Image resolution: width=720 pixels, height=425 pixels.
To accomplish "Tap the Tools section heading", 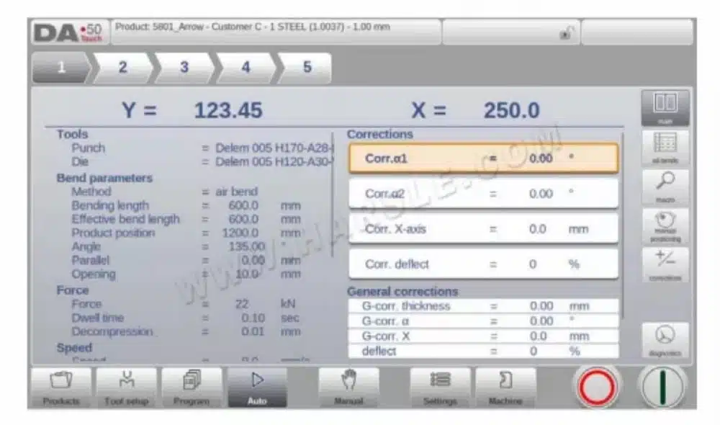I will pos(72,134).
